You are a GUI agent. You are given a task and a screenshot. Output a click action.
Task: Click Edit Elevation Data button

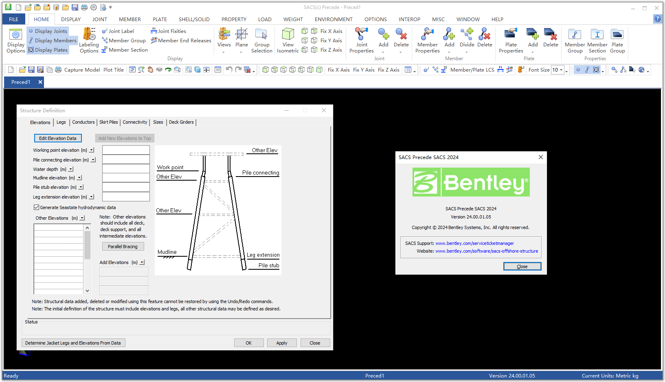click(x=58, y=138)
